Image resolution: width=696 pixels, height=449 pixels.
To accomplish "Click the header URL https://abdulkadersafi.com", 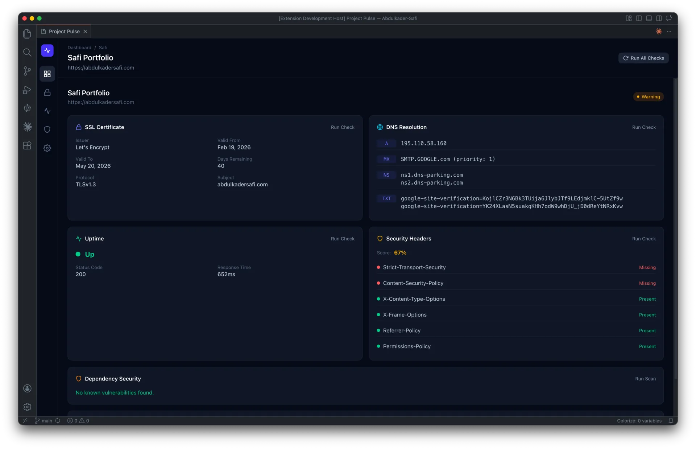I will (x=101, y=68).
